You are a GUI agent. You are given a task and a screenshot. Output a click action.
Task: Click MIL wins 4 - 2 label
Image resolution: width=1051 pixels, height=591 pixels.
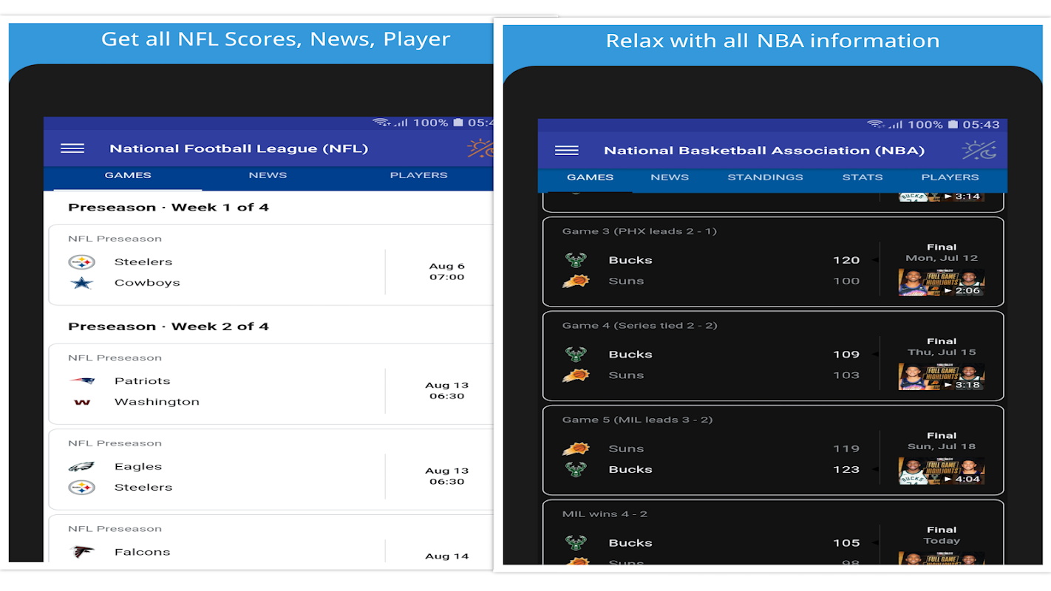[605, 513]
